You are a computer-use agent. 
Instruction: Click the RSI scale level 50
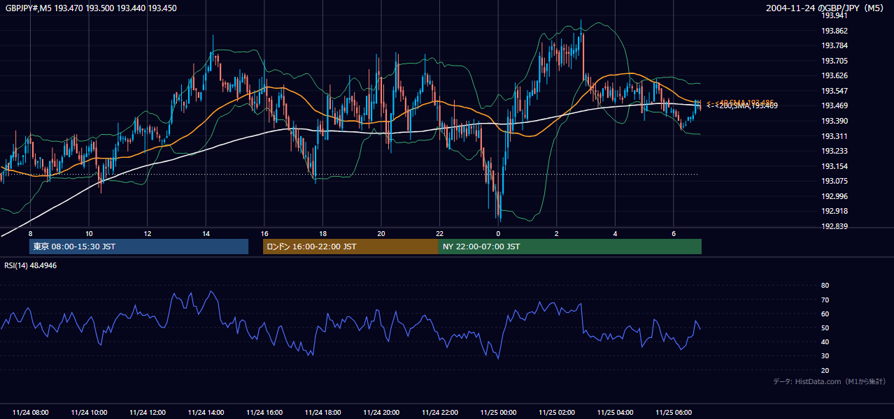pos(825,328)
